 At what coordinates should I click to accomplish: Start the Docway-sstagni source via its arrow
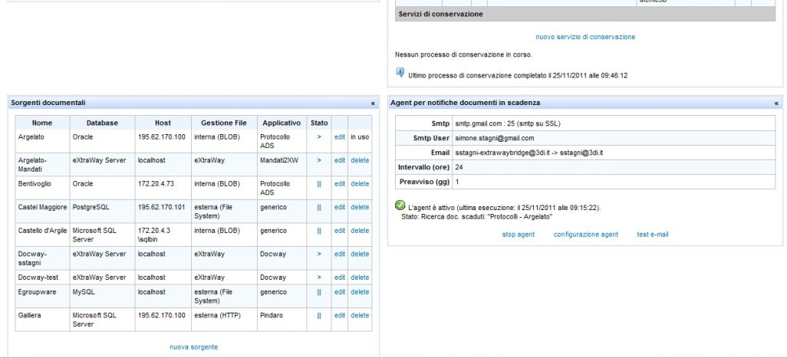tap(319, 254)
